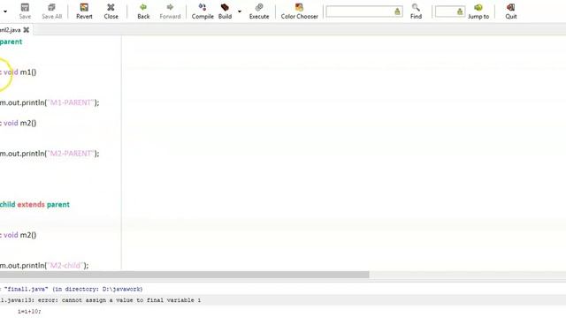Switch to the java file tab

[10, 30]
